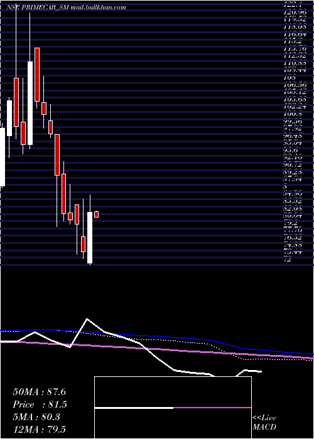The image size is (314, 439).
Task: Select the last small red candle
Action: click(97, 214)
